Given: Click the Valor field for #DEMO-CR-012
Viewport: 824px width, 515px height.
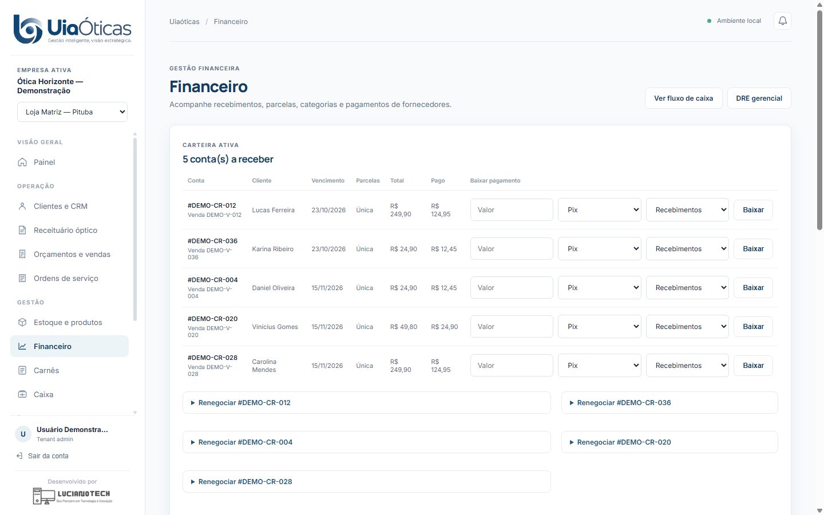Looking at the screenshot, I should [x=512, y=210].
